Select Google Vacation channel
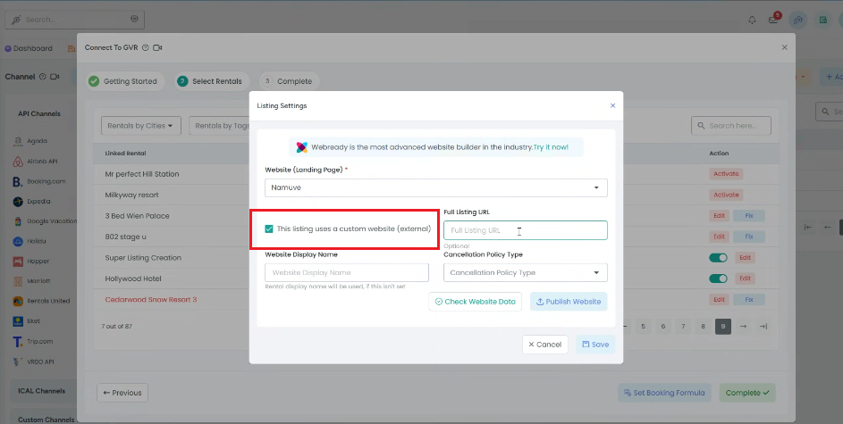This screenshot has height=424, width=843. 45,221
